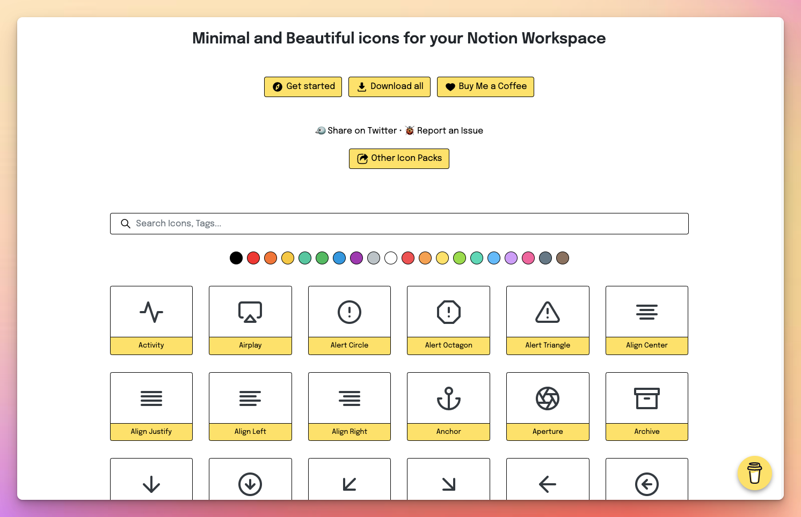Select the down-right diagonal arrow icon
This screenshot has height=517, width=801.
coord(448,479)
